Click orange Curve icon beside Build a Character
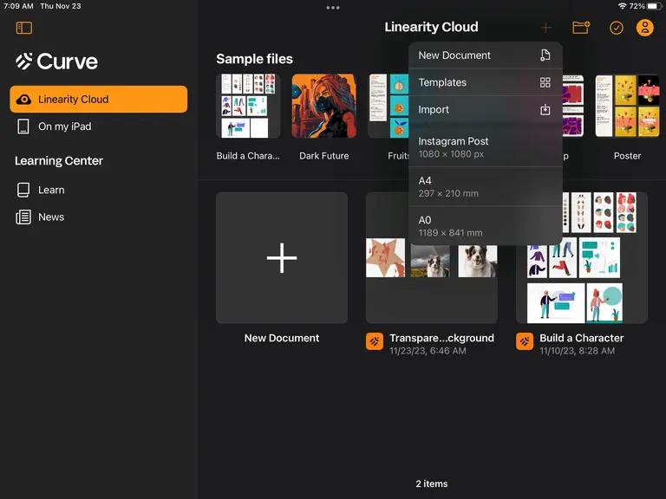Viewport: 666px width, 499px height. coord(525,341)
